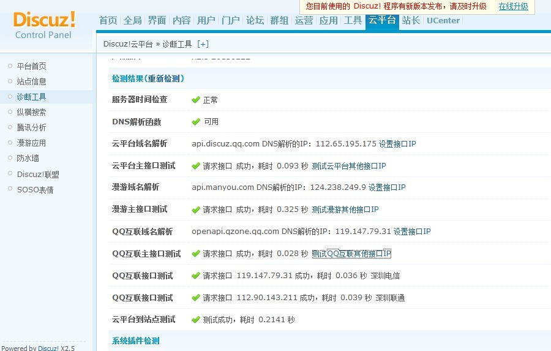Click 设置接口IP for api.manyou.com
The width and height of the screenshot is (551, 351).
pos(386,187)
